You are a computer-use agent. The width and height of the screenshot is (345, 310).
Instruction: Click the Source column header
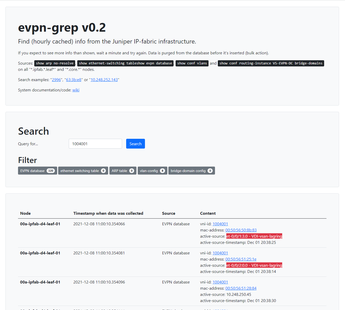pos(169,213)
